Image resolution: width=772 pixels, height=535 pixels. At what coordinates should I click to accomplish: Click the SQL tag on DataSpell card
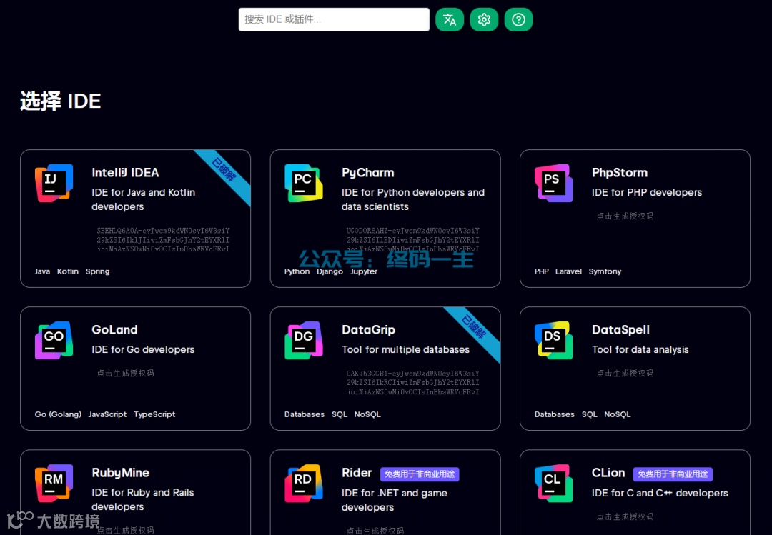pos(589,414)
